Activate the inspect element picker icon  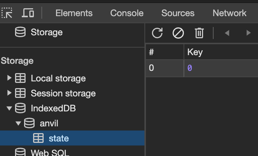(7, 13)
